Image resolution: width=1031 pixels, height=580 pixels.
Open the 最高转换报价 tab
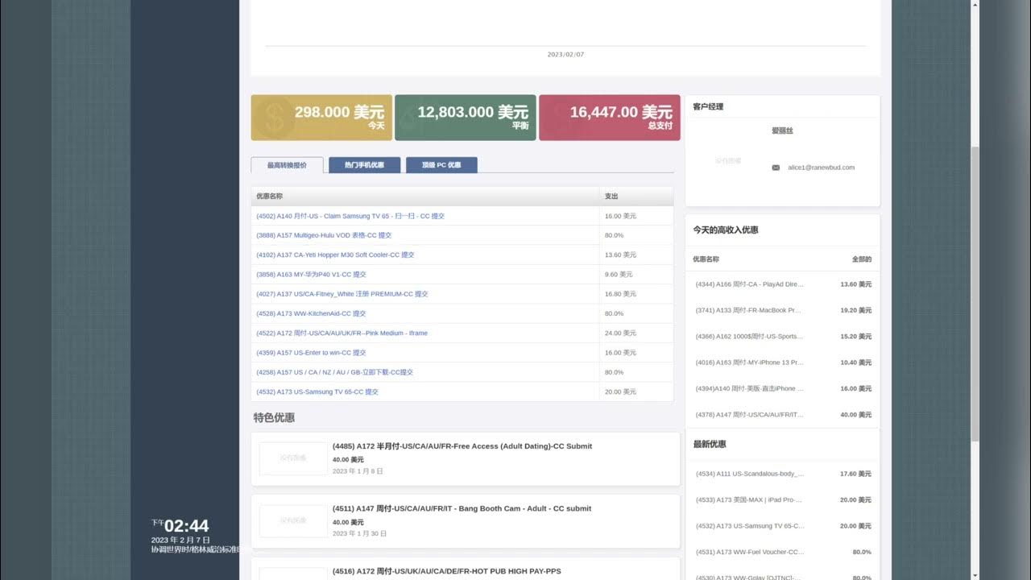[x=287, y=165]
